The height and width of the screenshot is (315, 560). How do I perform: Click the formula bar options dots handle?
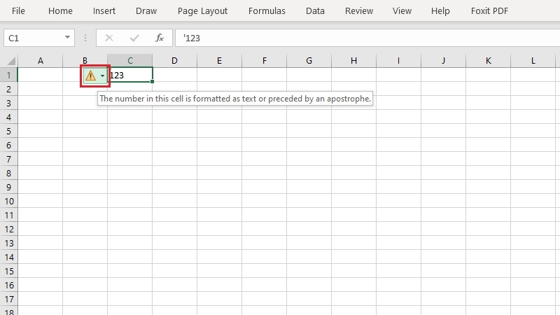tap(85, 38)
